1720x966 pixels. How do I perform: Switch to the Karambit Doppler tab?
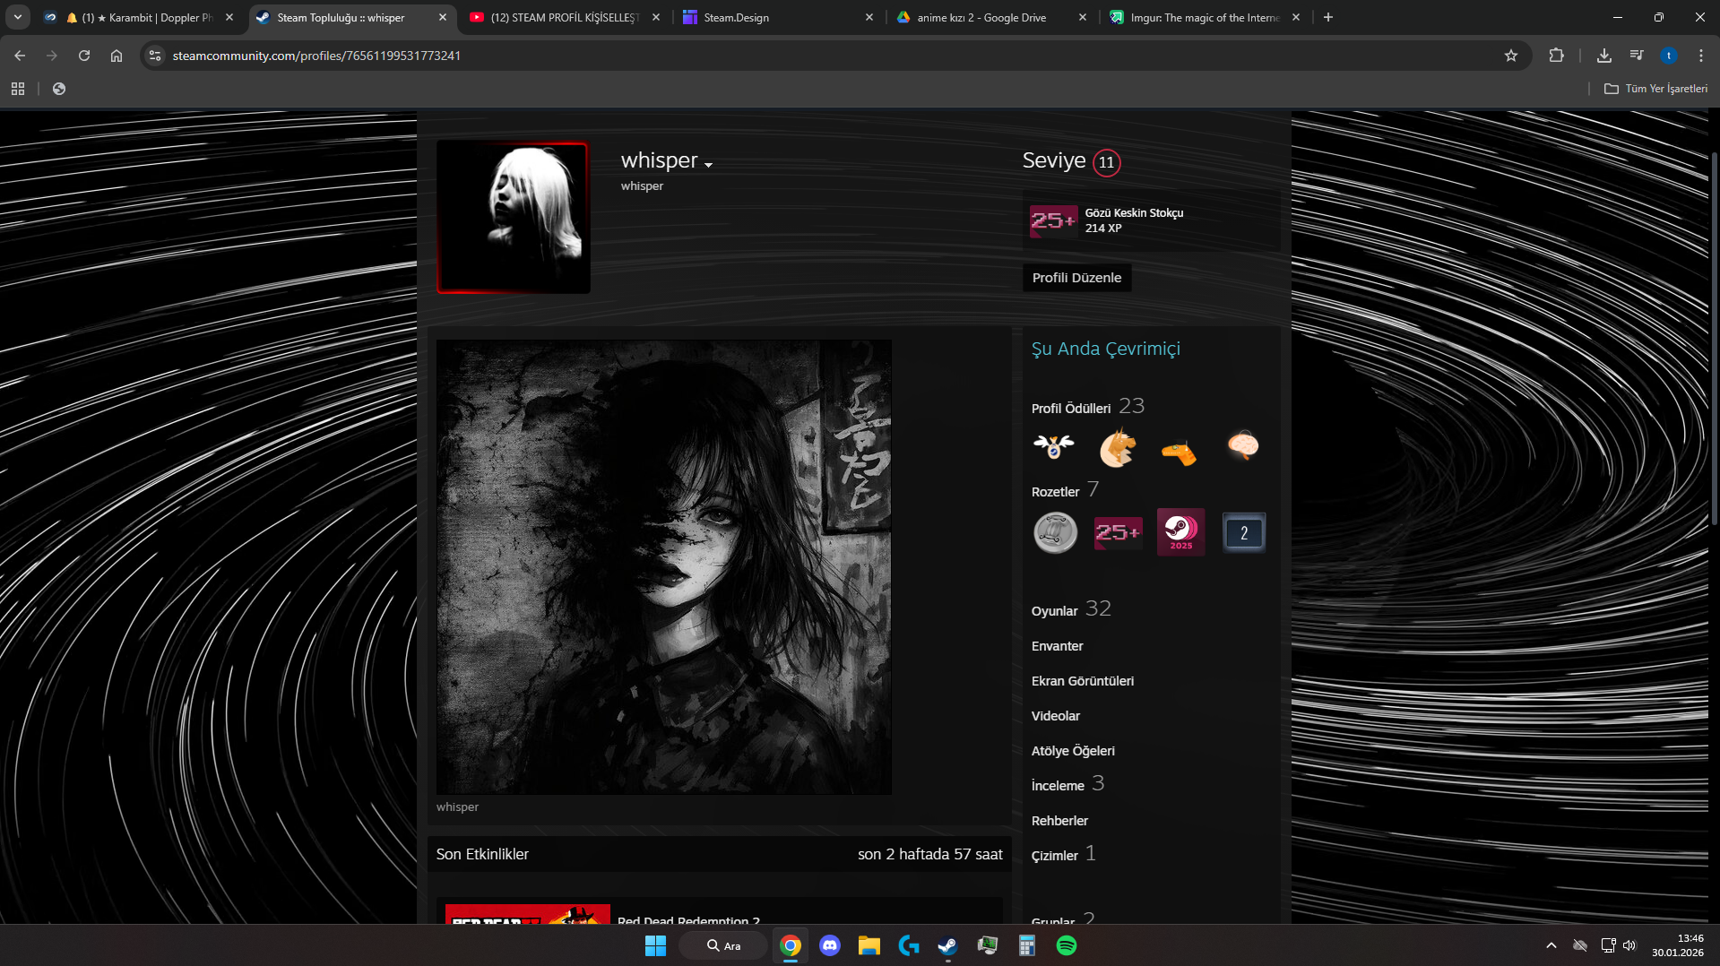(x=140, y=17)
